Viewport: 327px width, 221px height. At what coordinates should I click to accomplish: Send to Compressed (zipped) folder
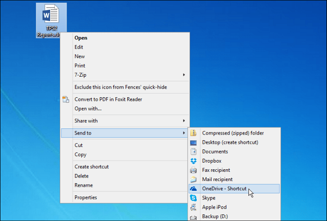pyautogui.click(x=233, y=133)
